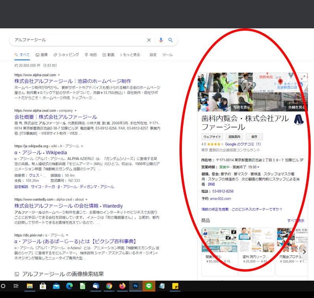Expand the map with the enlarge icon
The height and width of the screenshot is (298, 314).
click(303, 77)
